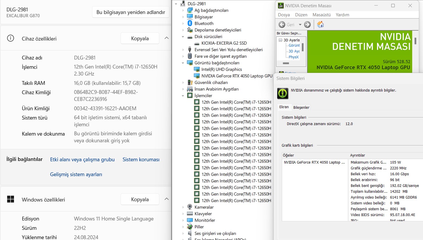Open the Dosya menu in NVIDIA Denetim Masası

pyautogui.click(x=284, y=15)
